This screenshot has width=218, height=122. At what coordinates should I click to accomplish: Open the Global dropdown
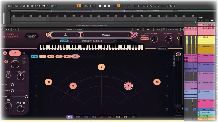tap(162, 48)
